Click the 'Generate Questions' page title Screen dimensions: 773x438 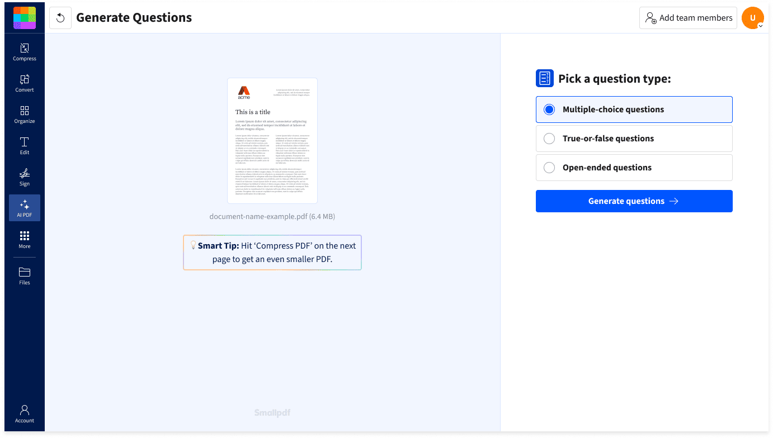134,18
